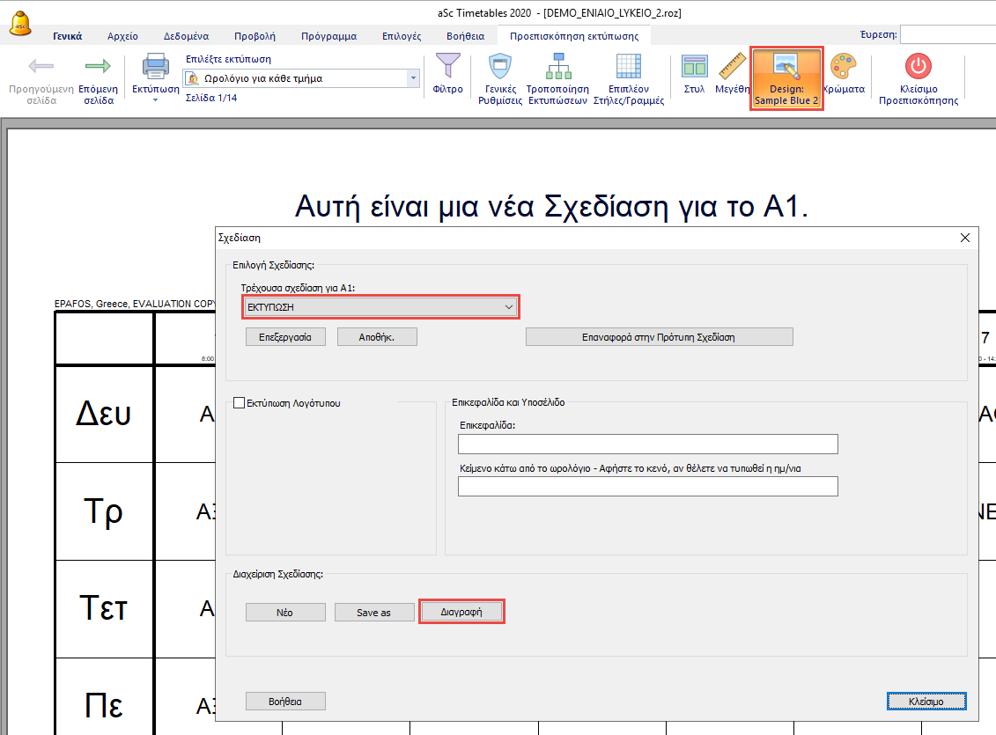Image resolution: width=996 pixels, height=735 pixels.
Task: Click Κλείσιμο Προεπισκόπησης power icon
Action: click(918, 68)
